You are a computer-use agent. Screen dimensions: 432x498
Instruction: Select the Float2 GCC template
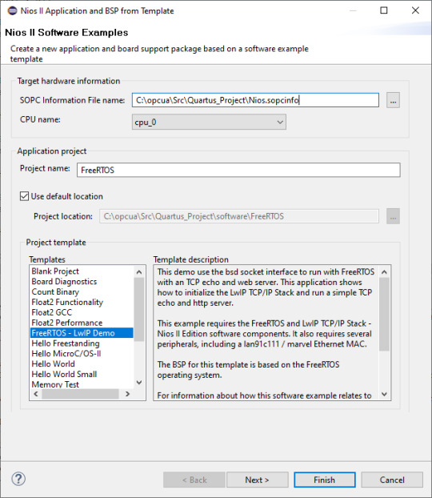[52, 312]
